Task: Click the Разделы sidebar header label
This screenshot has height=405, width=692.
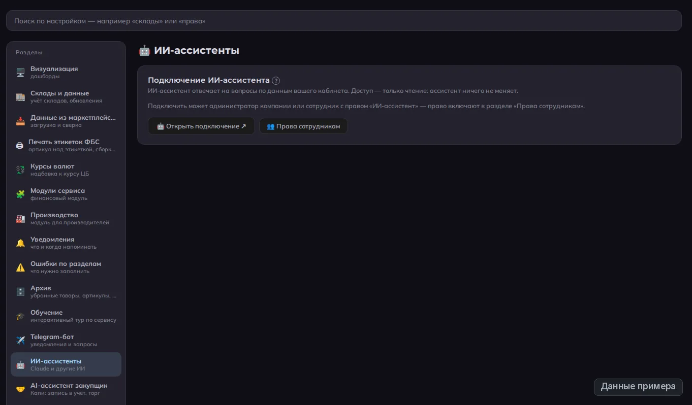Action: tap(29, 52)
